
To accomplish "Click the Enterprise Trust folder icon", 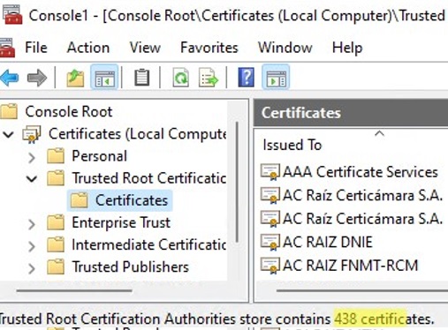I will [56, 222].
